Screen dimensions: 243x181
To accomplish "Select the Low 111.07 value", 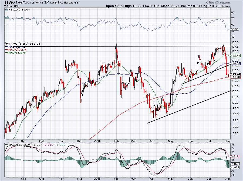I will 151,6.
